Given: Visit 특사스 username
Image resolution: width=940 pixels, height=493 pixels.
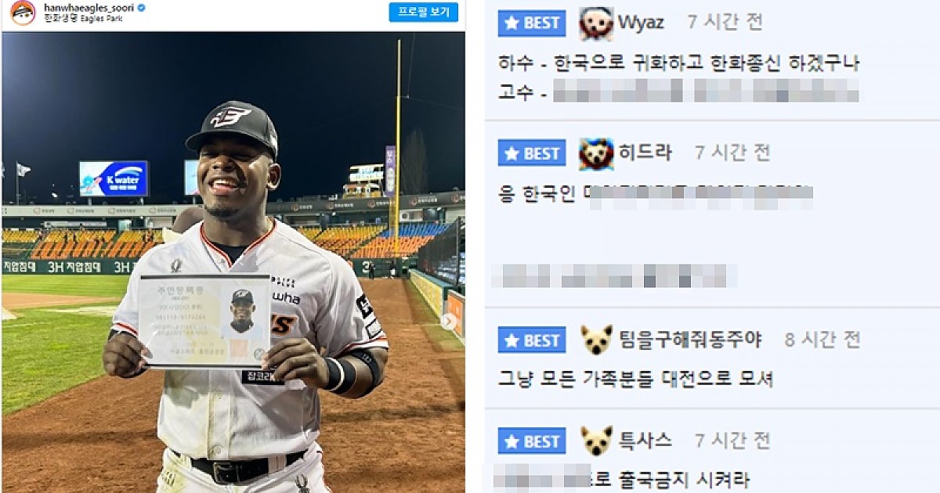Looking at the screenshot, I should tap(645, 441).
